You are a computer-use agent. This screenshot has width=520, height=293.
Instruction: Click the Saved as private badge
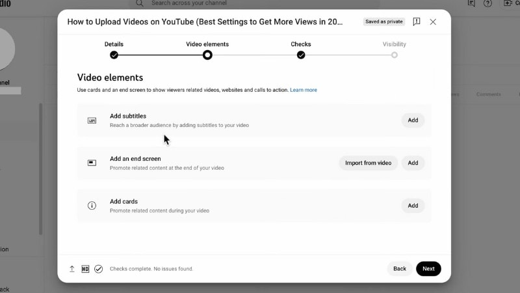pos(384,21)
